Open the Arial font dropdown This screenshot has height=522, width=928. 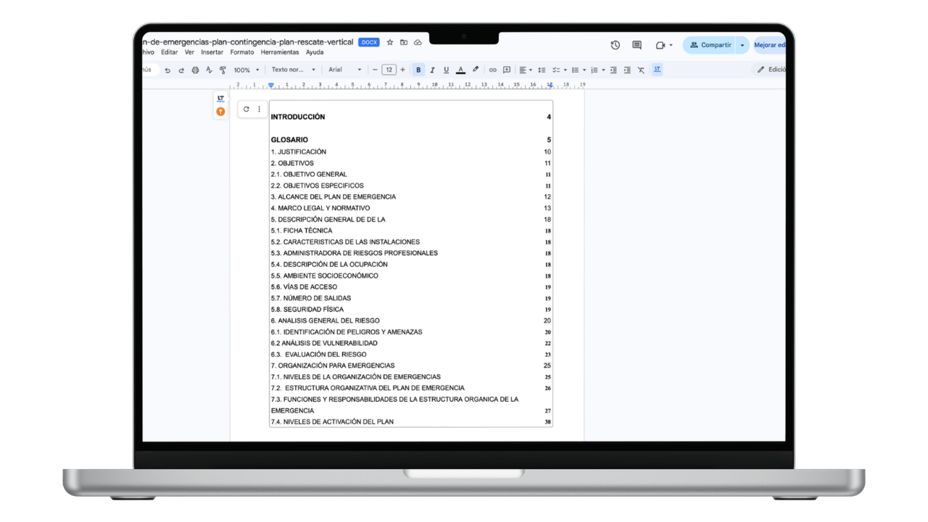tap(344, 70)
